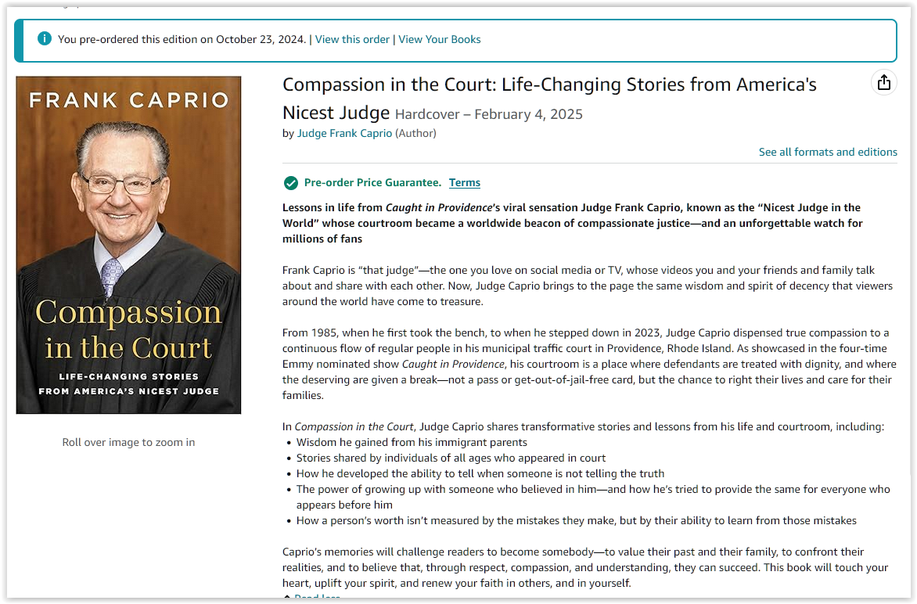This screenshot has height=604, width=917.
Task: Click the Compassion in the Court title heading
Action: click(x=549, y=99)
